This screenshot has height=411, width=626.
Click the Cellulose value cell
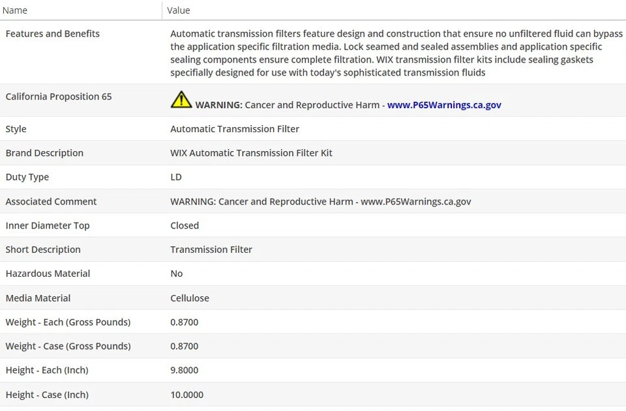[190, 298]
